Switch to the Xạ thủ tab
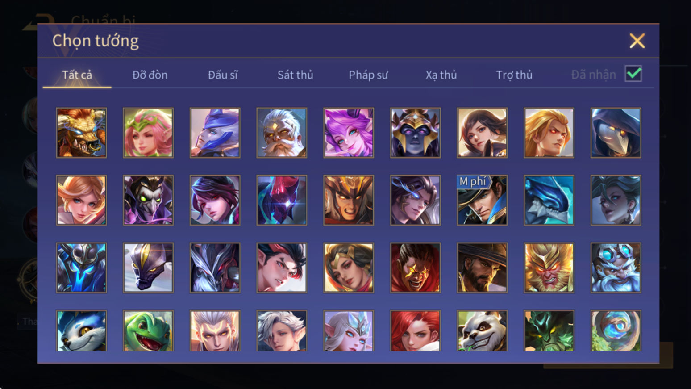691x389 pixels. tap(441, 75)
